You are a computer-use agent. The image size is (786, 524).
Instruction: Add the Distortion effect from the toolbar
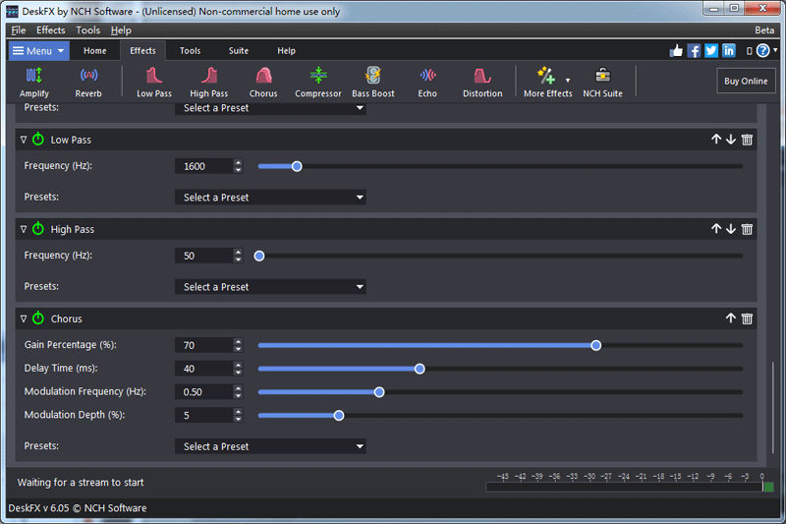(x=482, y=83)
